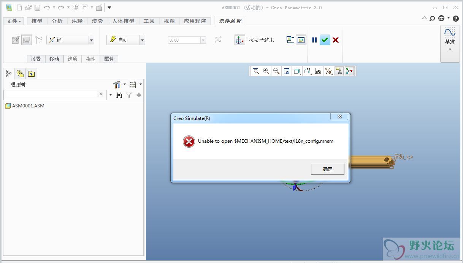463x263 pixels.
Task: Open the 移动 panel
Action: 54,59
